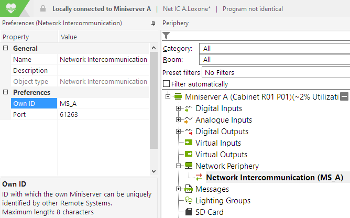Select Messages in the periphery tree
This screenshot has height=218, width=350.
pyautogui.click(x=212, y=189)
